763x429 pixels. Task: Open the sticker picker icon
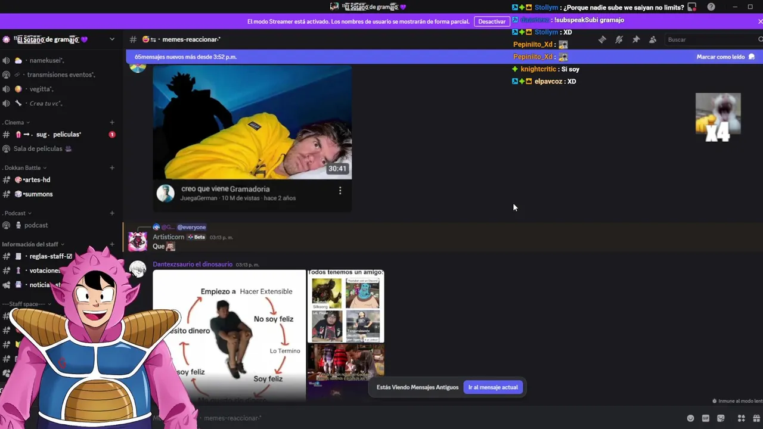point(721,418)
